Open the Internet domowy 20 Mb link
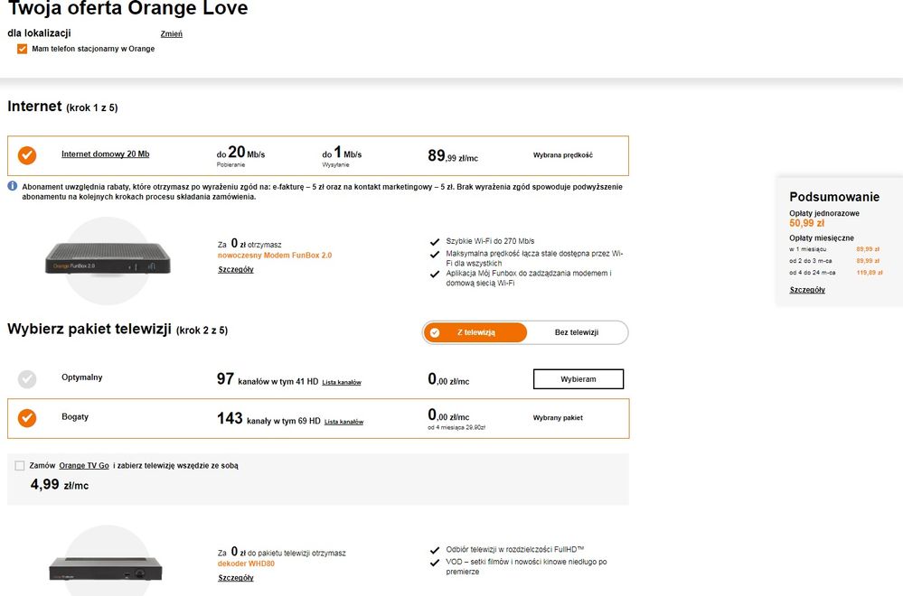903x596 pixels. point(105,154)
